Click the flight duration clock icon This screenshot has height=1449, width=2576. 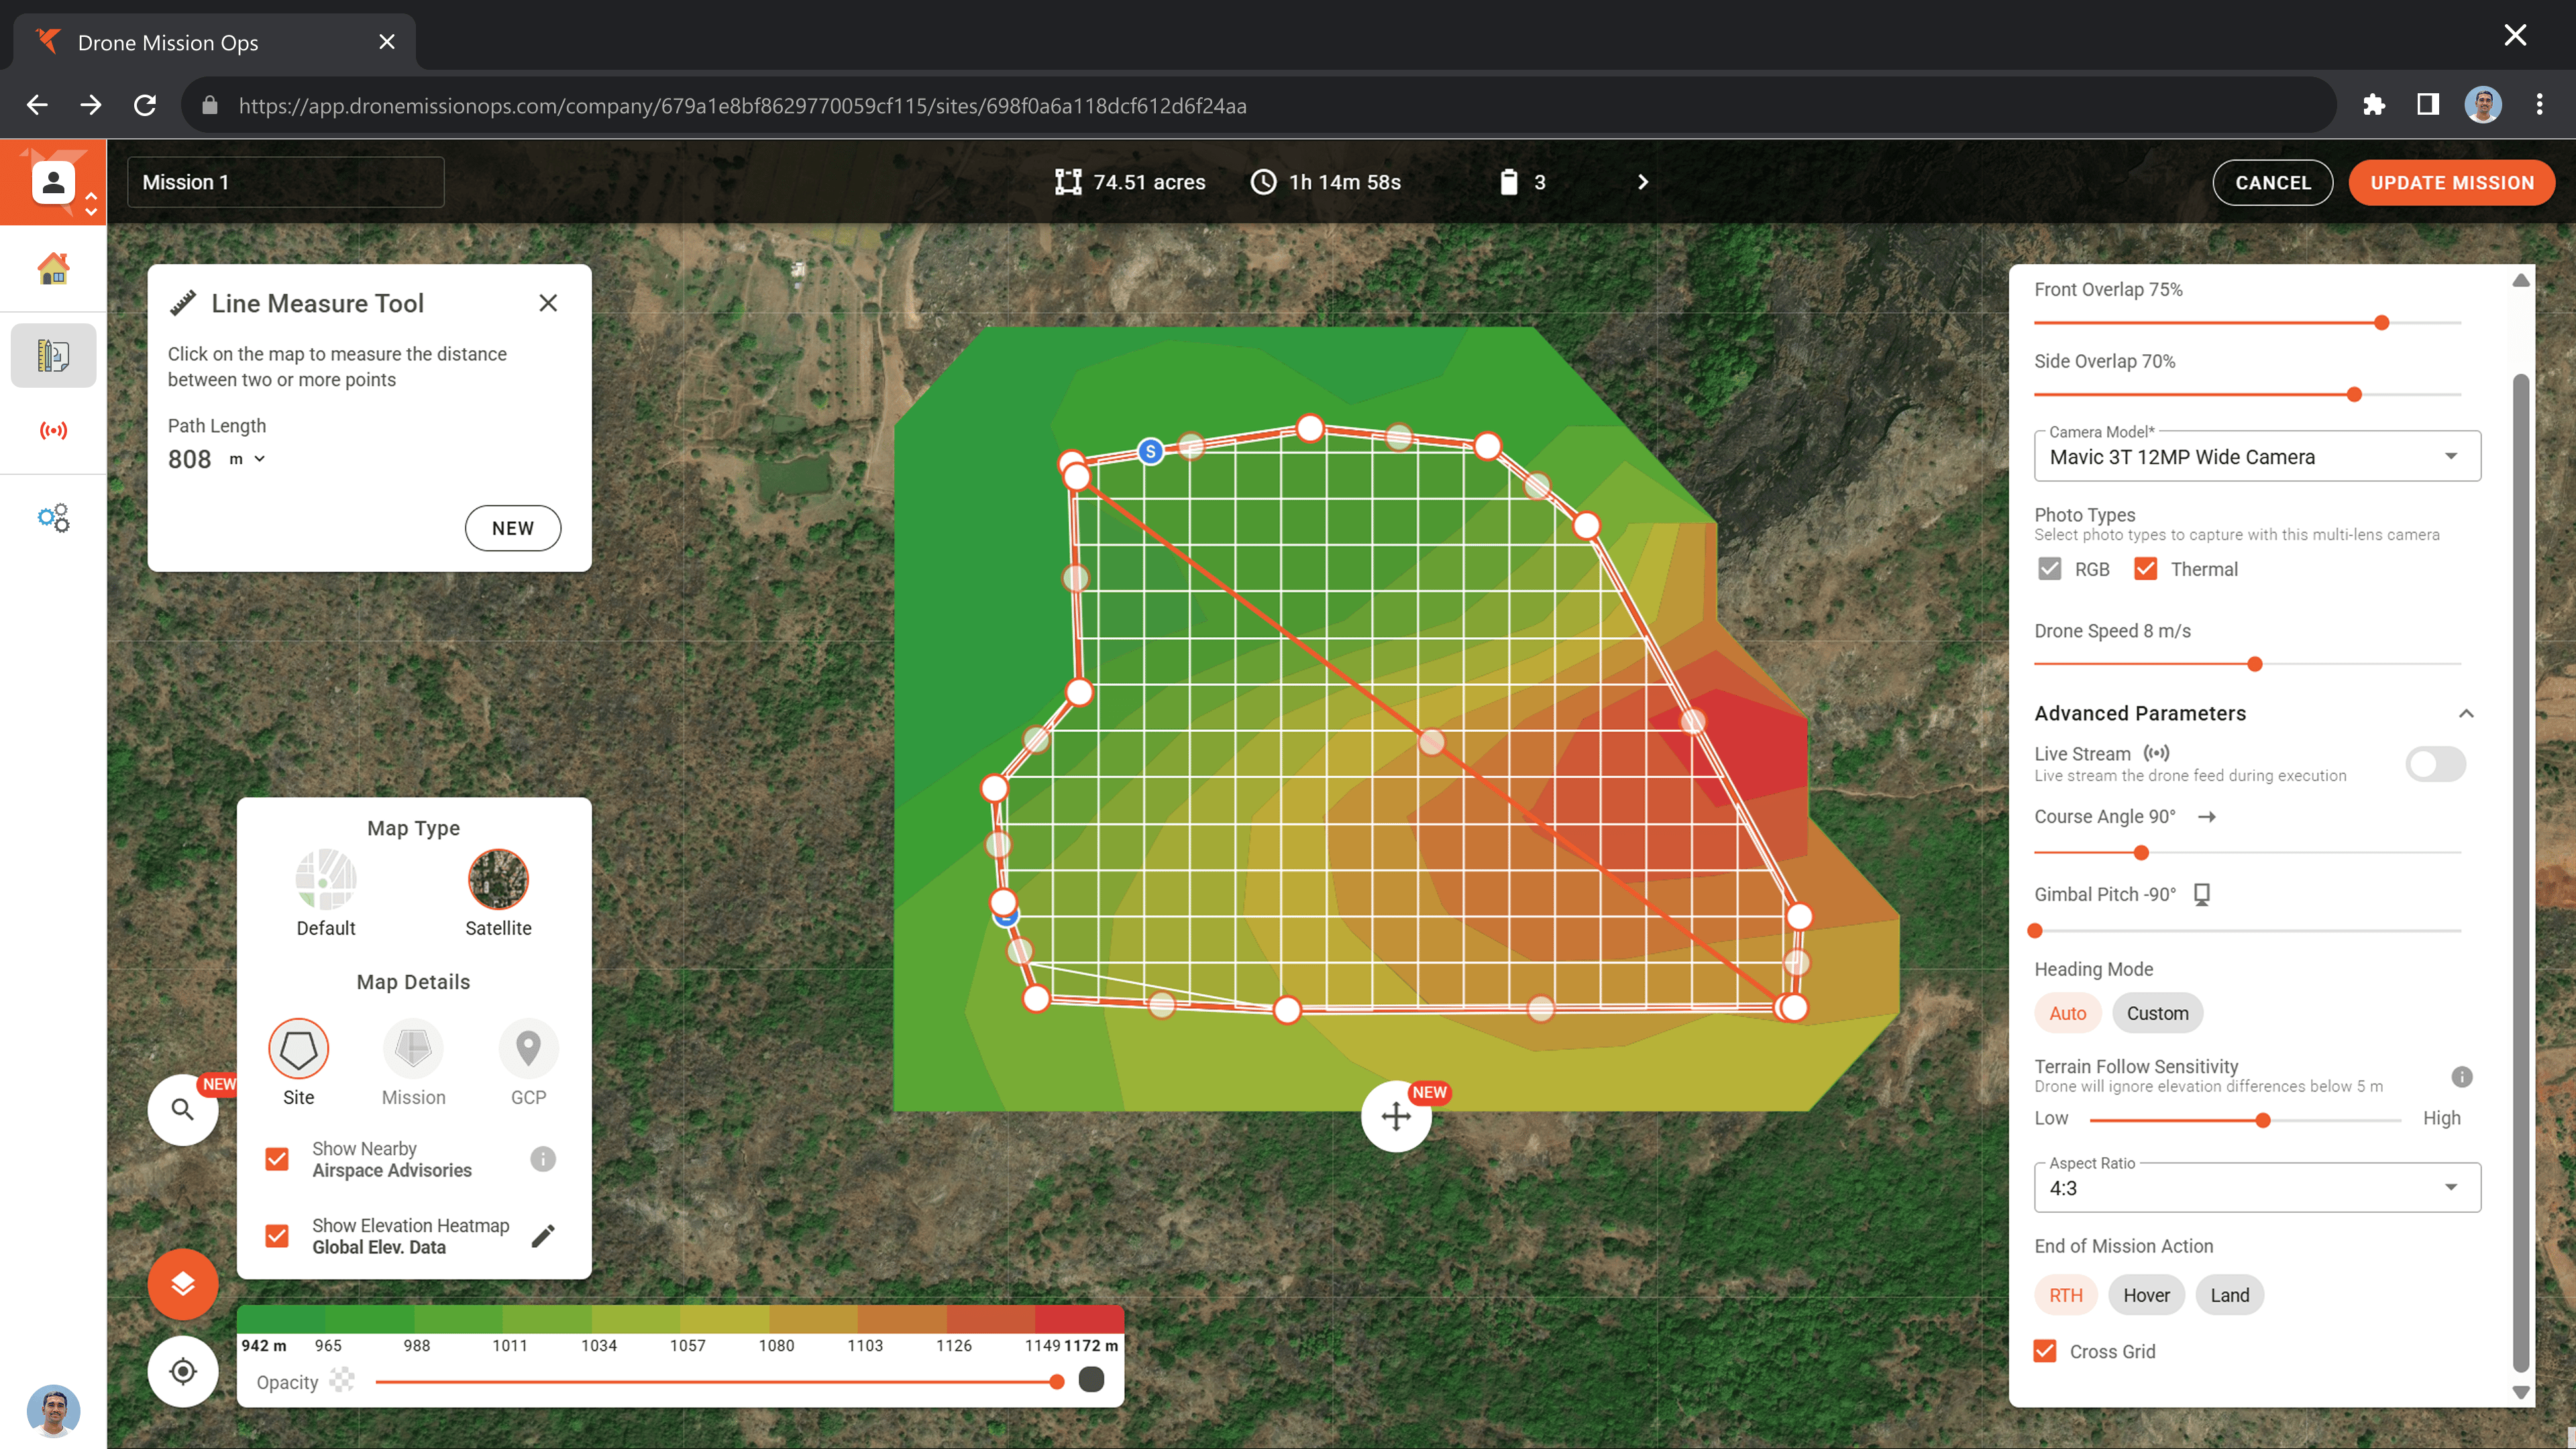(x=1264, y=182)
